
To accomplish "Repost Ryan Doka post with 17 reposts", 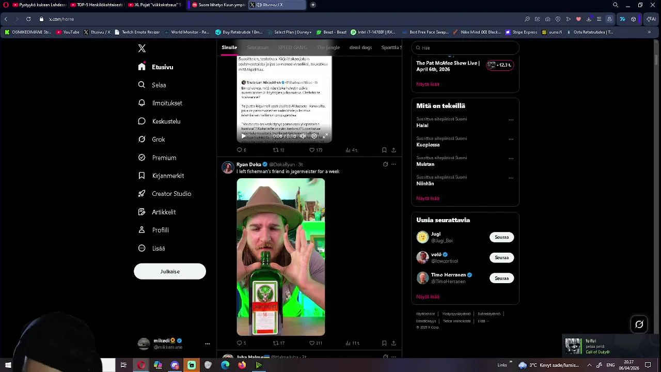I will [279, 343].
